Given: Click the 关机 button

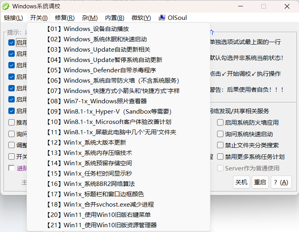Looking at the screenshot, I should coord(241,182).
